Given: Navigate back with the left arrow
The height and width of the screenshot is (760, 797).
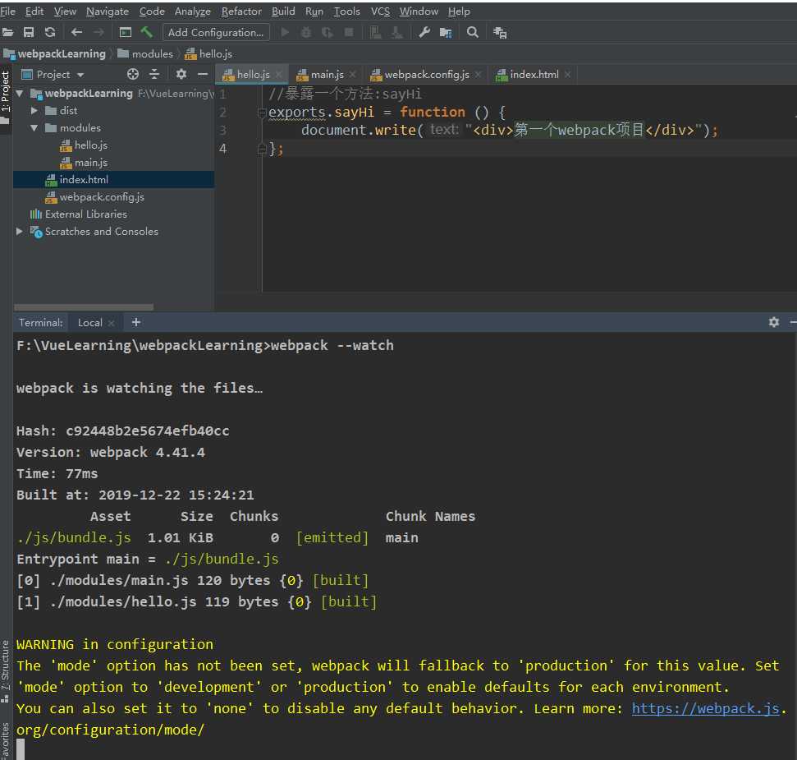Looking at the screenshot, I should [x=77, y=33].
